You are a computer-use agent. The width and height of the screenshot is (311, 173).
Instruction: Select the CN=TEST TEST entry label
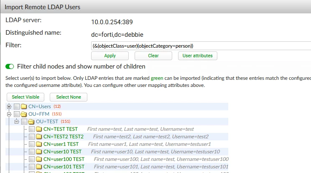tap(61, 129)
